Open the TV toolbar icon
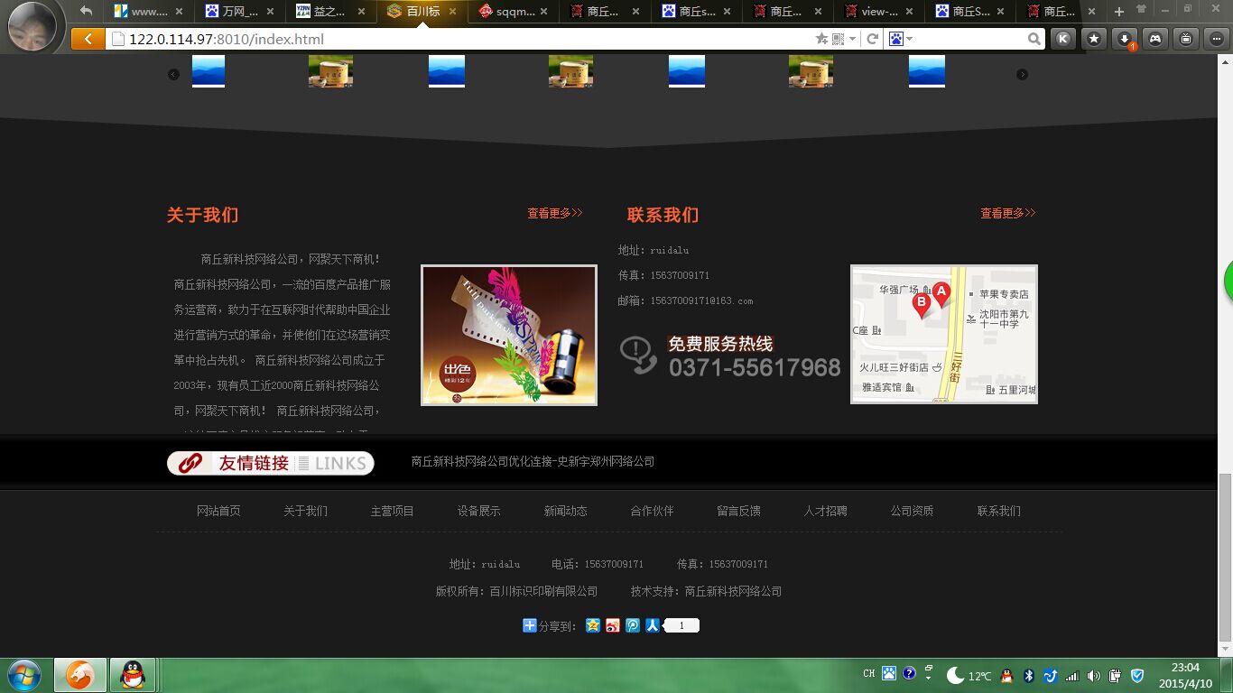The height and width of the screenshot is (693, 1233). [x=1186, y=39]
